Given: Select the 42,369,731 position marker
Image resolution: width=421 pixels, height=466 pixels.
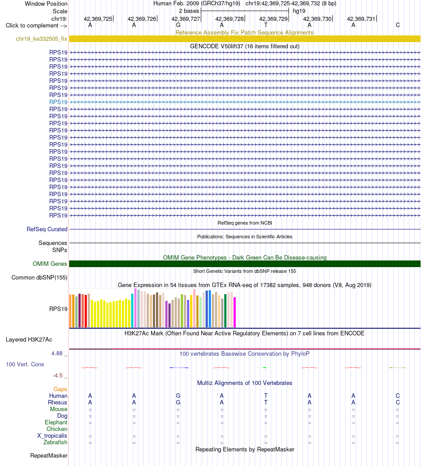Looking at the screenshot, I should click(x=361, y=19).
